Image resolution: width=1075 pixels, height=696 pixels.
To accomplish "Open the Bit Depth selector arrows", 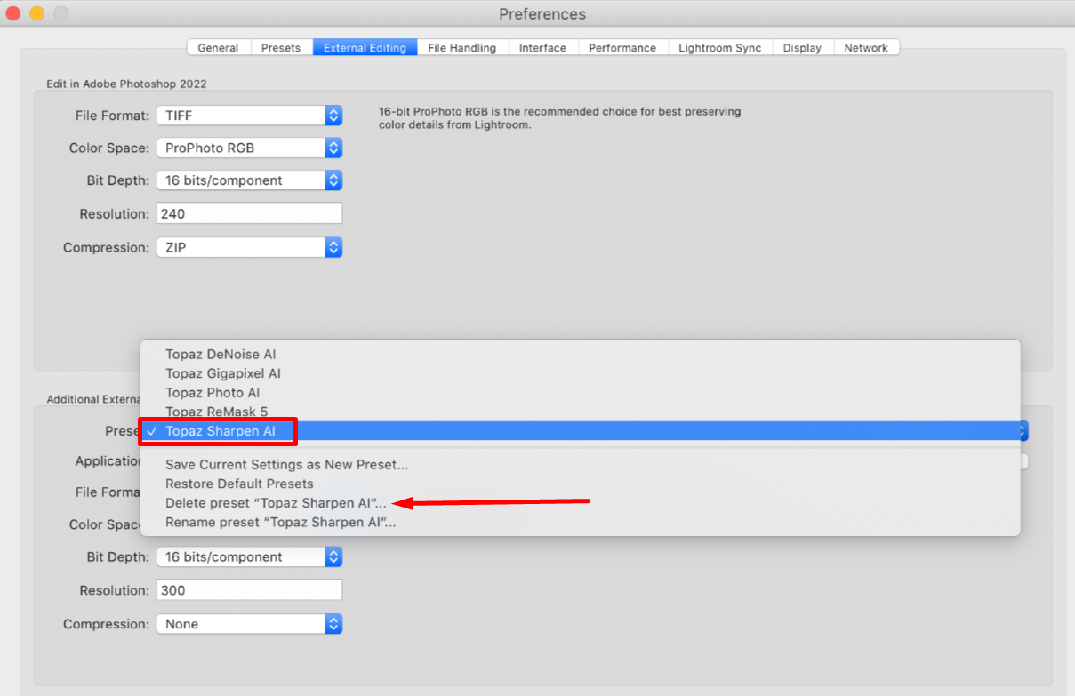I will point(333,180).
